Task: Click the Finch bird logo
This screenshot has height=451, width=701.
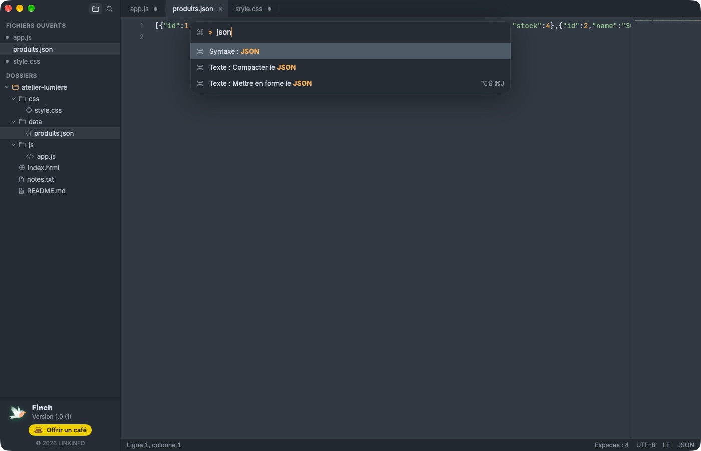Action: (x=17, y=412)
